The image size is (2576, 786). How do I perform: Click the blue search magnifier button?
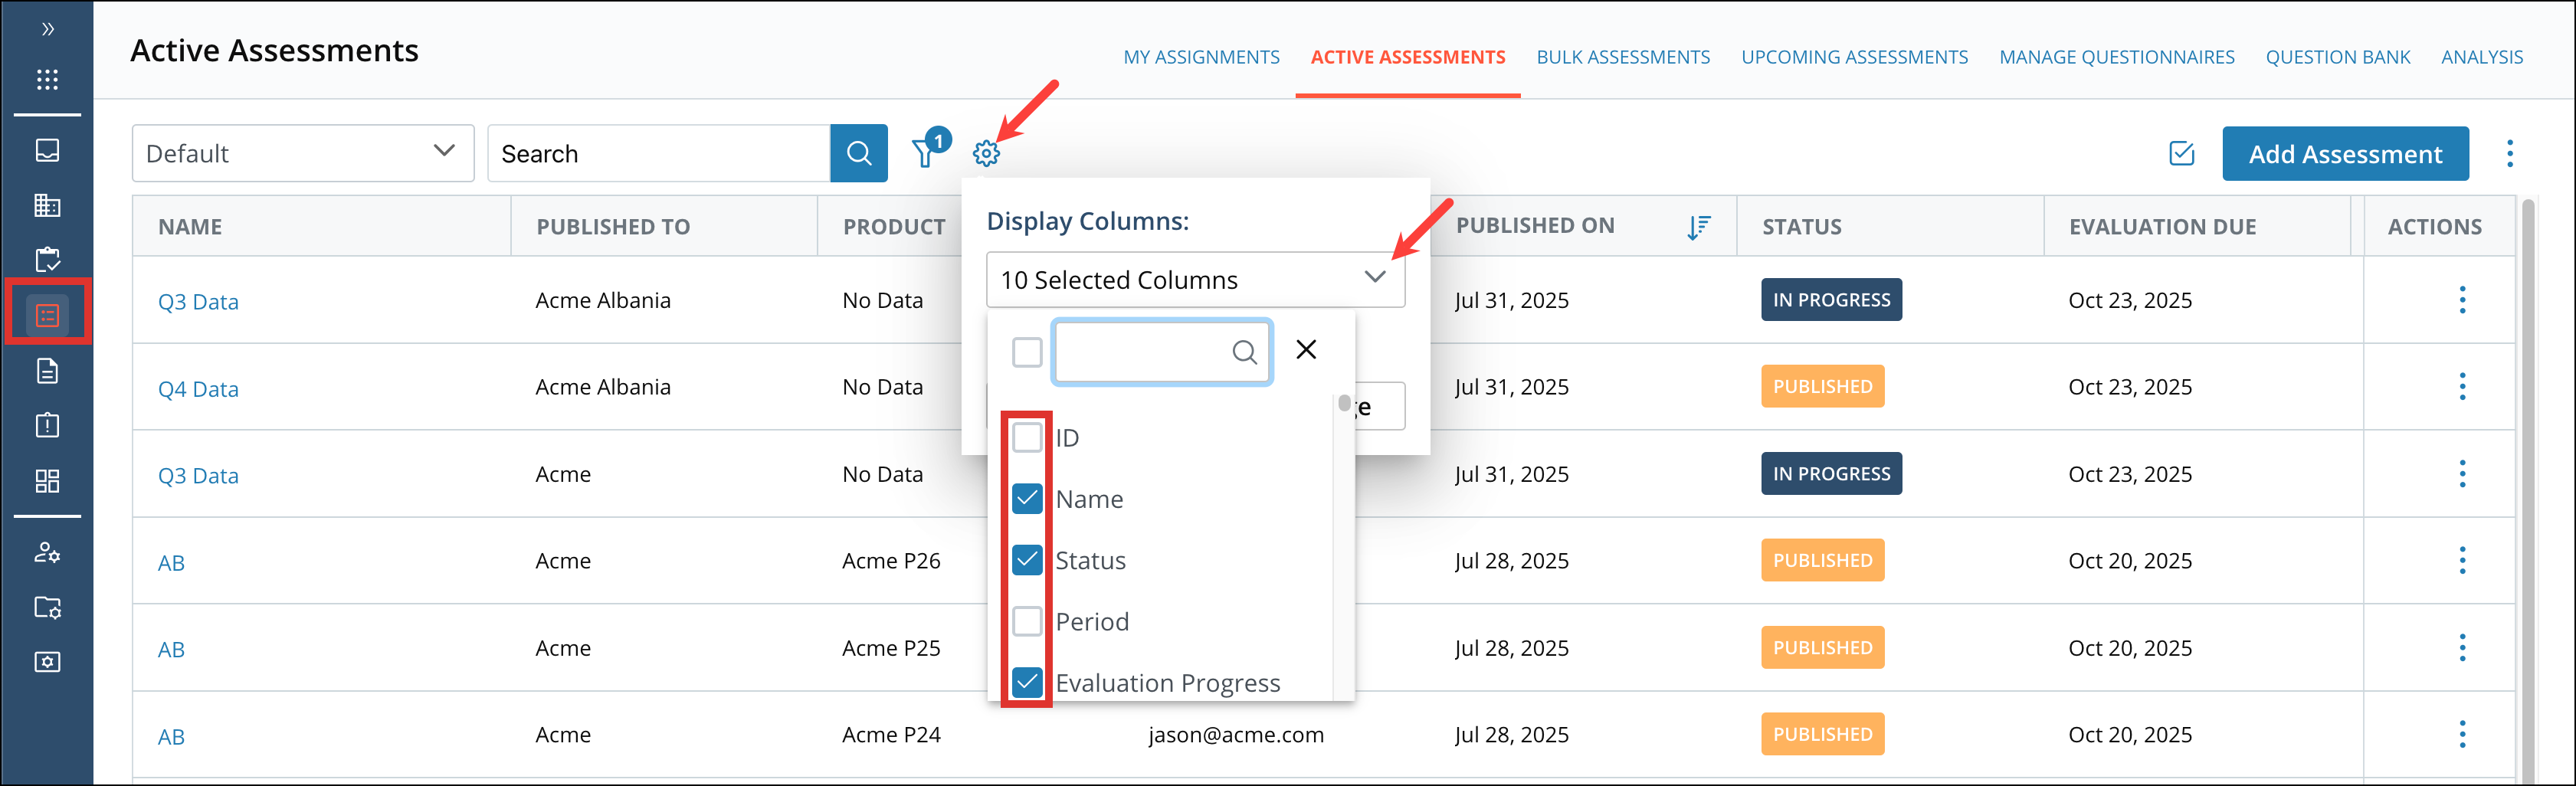[x=858, y=153]
